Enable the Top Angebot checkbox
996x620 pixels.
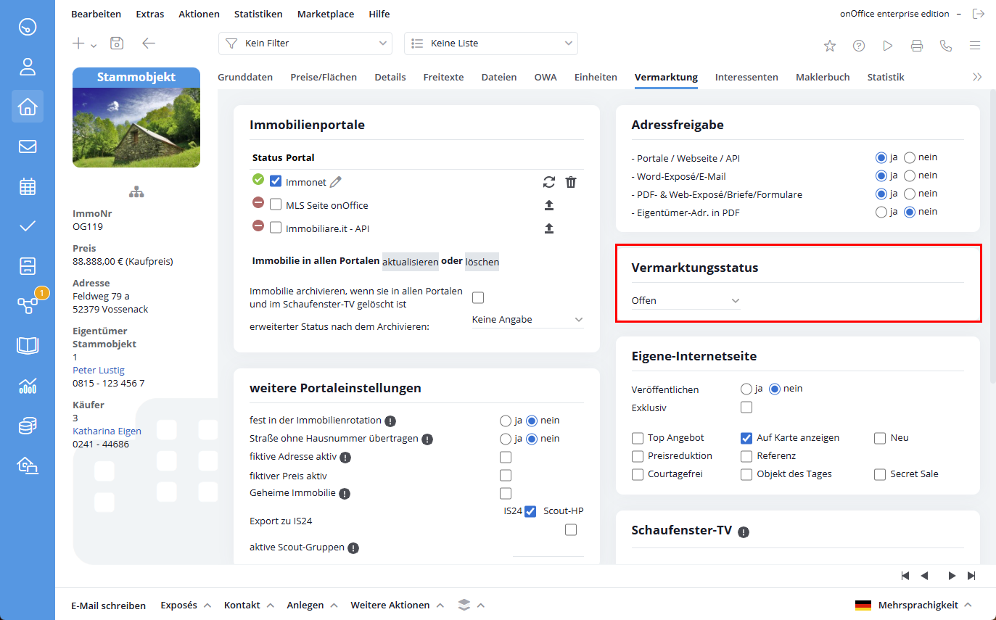click(638, 438)
